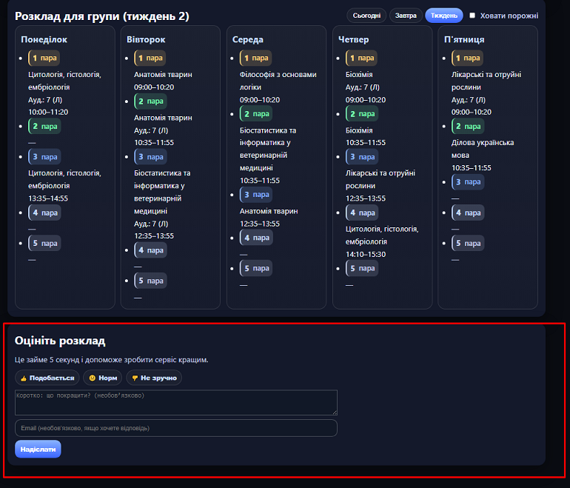
Task: Select the 4 пара badge in Середа column
Action: coord(256,238)
